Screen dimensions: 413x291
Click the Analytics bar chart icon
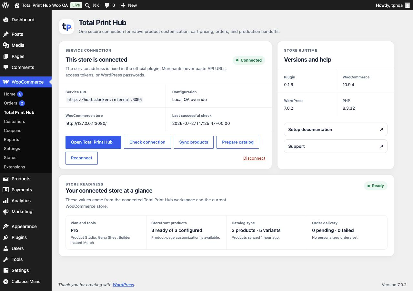[x=6, y=201]
